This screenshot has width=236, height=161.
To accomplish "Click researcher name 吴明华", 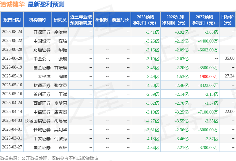I will (61, 129).
